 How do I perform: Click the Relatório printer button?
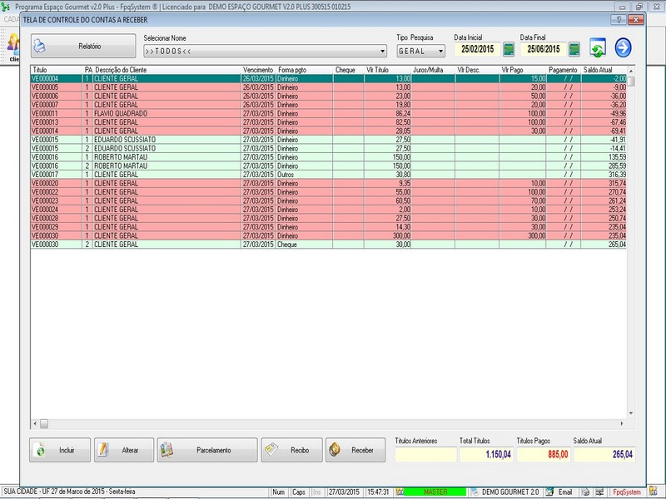coord(83,46)
